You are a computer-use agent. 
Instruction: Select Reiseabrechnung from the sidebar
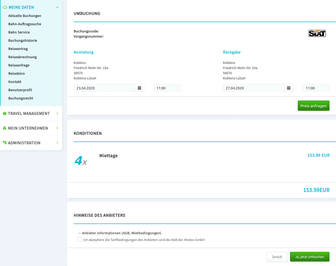pos(22,57)
